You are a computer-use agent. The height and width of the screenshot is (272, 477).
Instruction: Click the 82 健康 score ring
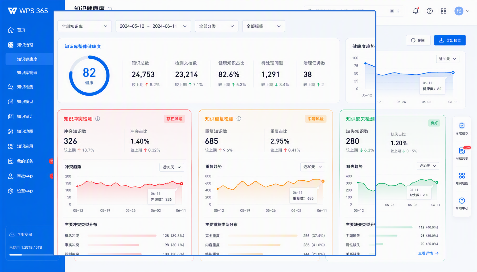click(x=89, y=76)
